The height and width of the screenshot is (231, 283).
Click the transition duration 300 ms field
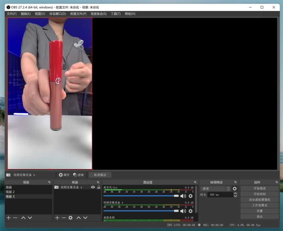pyautogui.click(x=220, y=195)
